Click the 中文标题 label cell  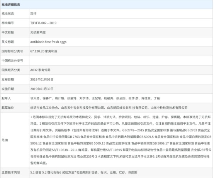(x=15, y=32)
